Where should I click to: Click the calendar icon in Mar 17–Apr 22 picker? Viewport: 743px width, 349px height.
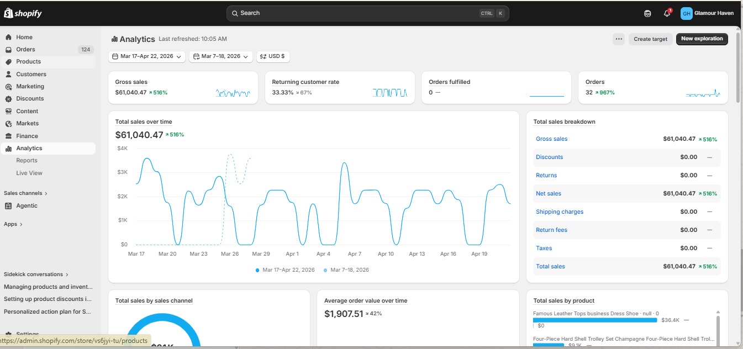point(115,56)
